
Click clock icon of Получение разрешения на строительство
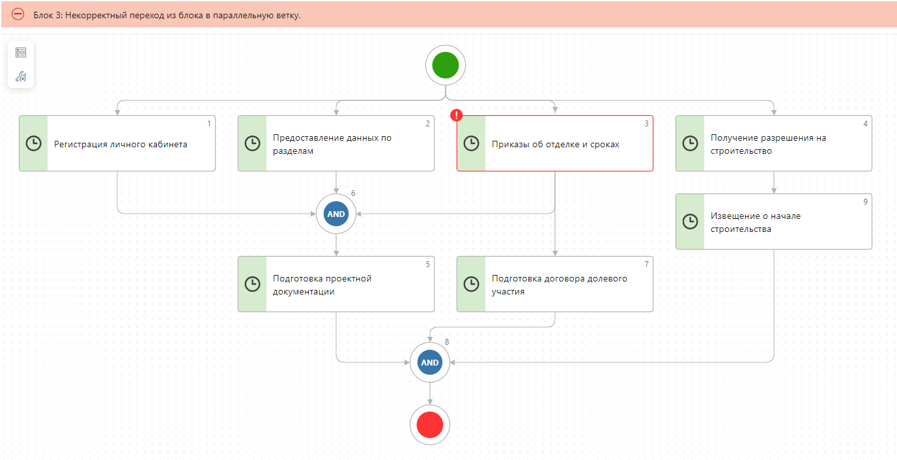[690, 143]
